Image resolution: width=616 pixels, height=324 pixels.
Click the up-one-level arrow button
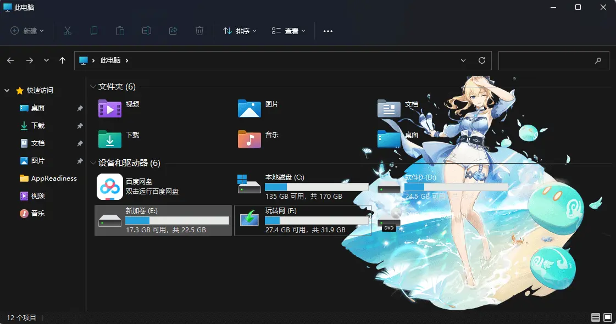click(62, 60)
